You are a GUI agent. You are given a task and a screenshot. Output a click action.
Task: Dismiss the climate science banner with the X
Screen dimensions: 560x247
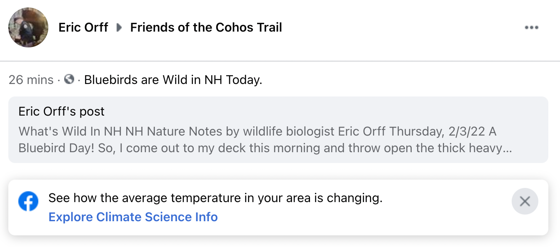(x=525, y=201)
